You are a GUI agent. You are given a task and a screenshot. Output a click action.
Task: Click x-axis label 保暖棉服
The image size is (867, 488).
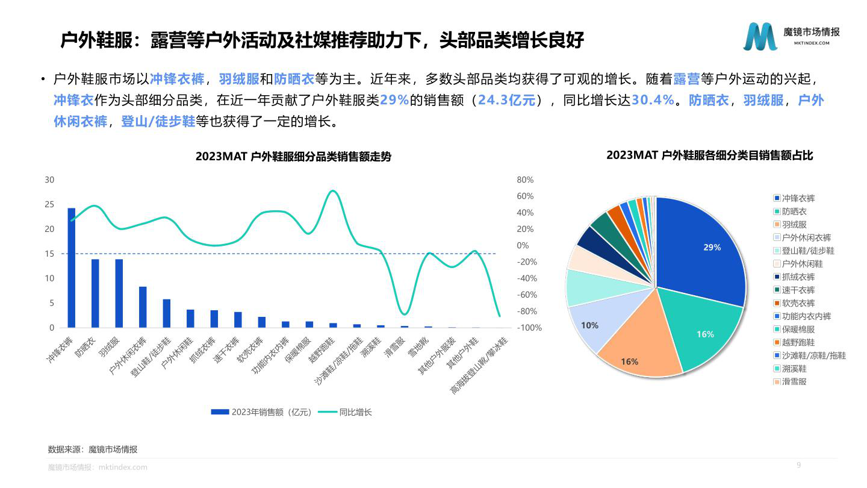click(299, 349)
